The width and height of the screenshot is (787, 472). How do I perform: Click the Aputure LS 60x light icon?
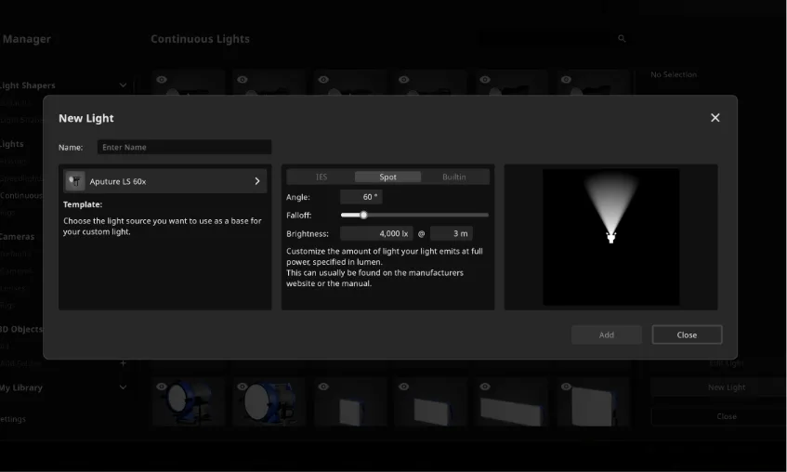pyautogui.click(x=75, y=181)
